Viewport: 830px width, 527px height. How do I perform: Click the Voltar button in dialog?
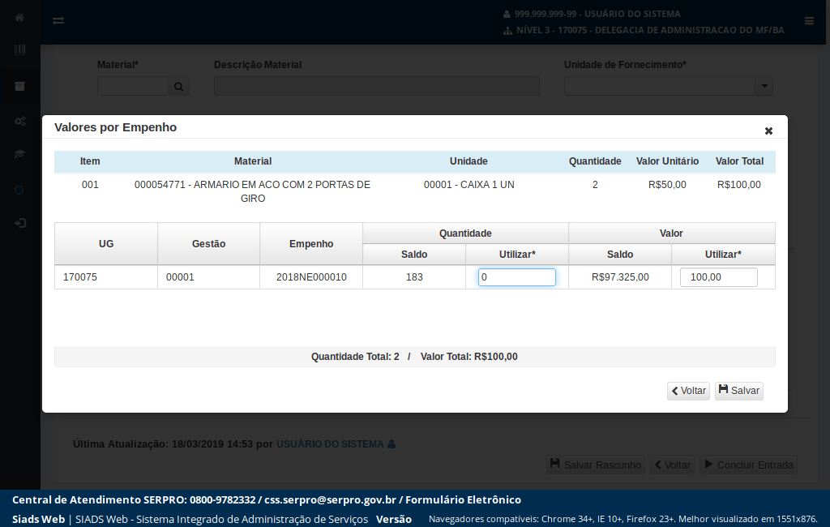click(x=688, y=391)
